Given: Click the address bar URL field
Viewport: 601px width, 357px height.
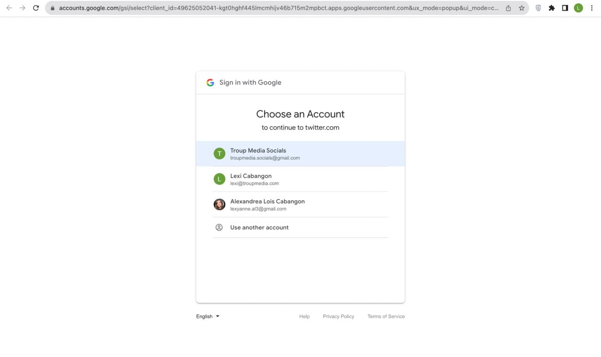Looking at the screenshot, I should point(278,8).
